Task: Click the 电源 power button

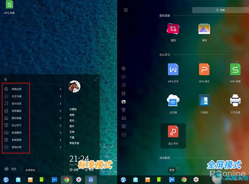Action: pyautogui.click(x=89, y=170)
